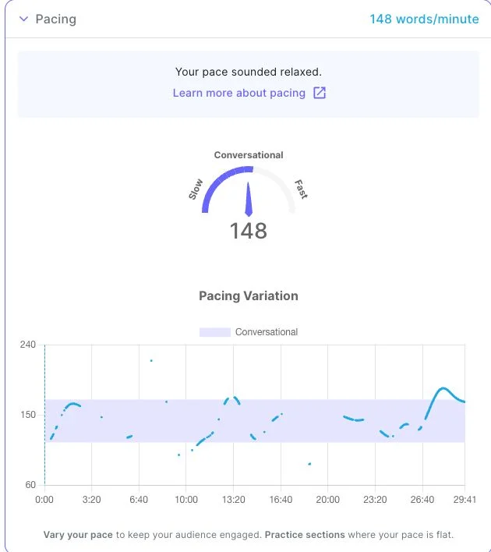Click the 60 y-axis label

[x=30, y=485]
